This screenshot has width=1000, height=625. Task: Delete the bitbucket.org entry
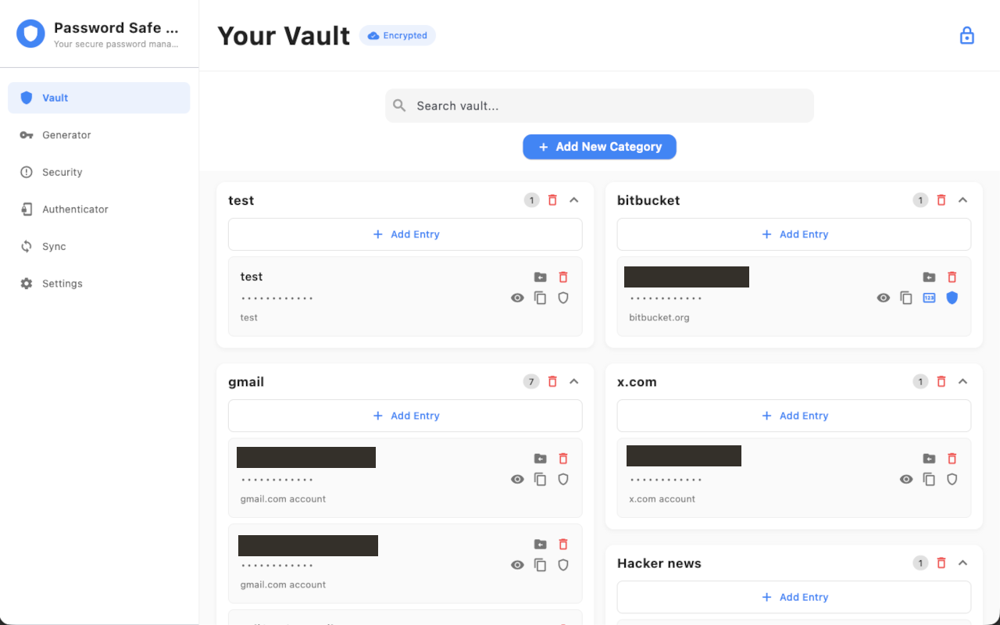[952, 277]
